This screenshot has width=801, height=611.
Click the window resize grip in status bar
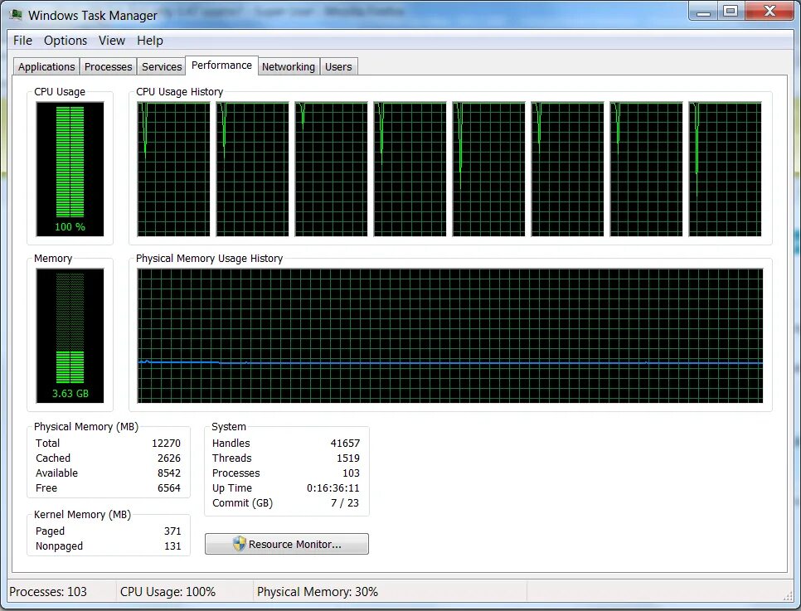point(789,596)
